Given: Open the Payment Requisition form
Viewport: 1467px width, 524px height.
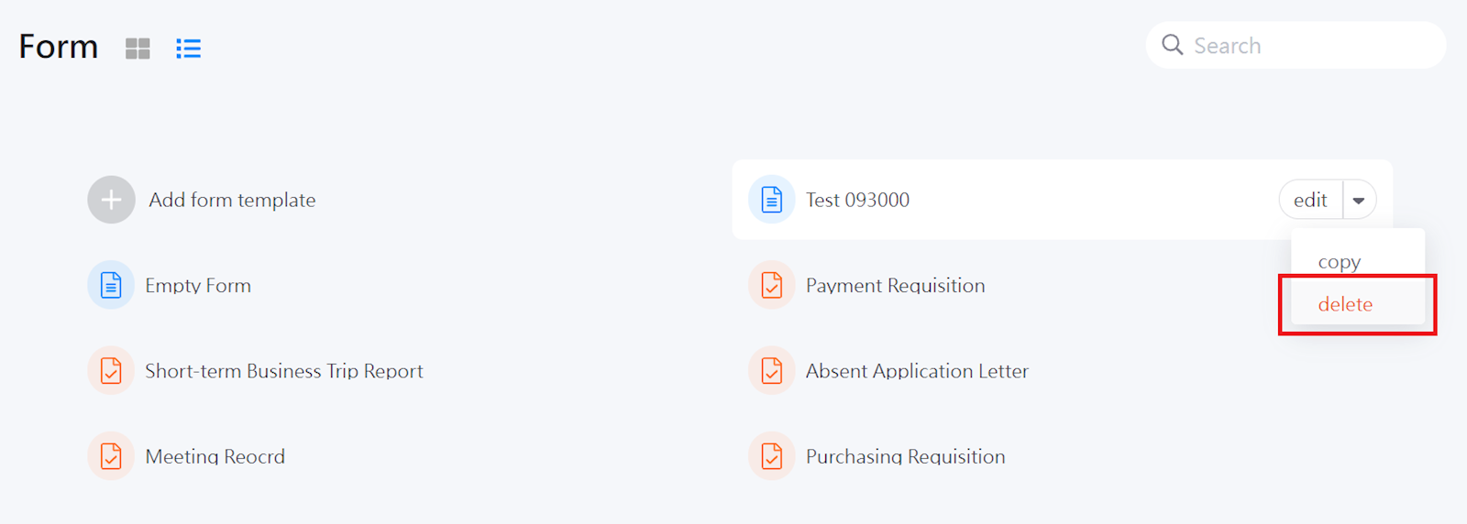Looking at the screenshot, I should point(895,285).
